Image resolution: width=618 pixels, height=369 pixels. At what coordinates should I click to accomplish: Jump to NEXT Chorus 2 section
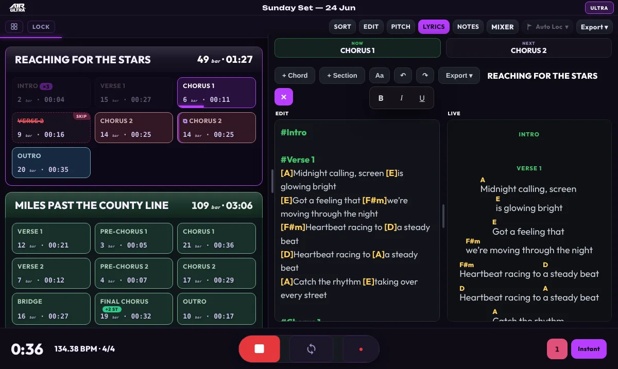coord(528,48)
